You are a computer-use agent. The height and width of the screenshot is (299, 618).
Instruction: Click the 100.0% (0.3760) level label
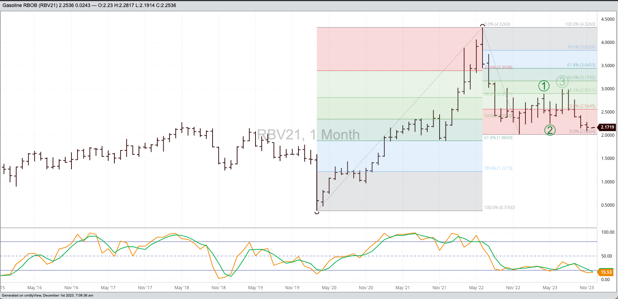point(499,208)
